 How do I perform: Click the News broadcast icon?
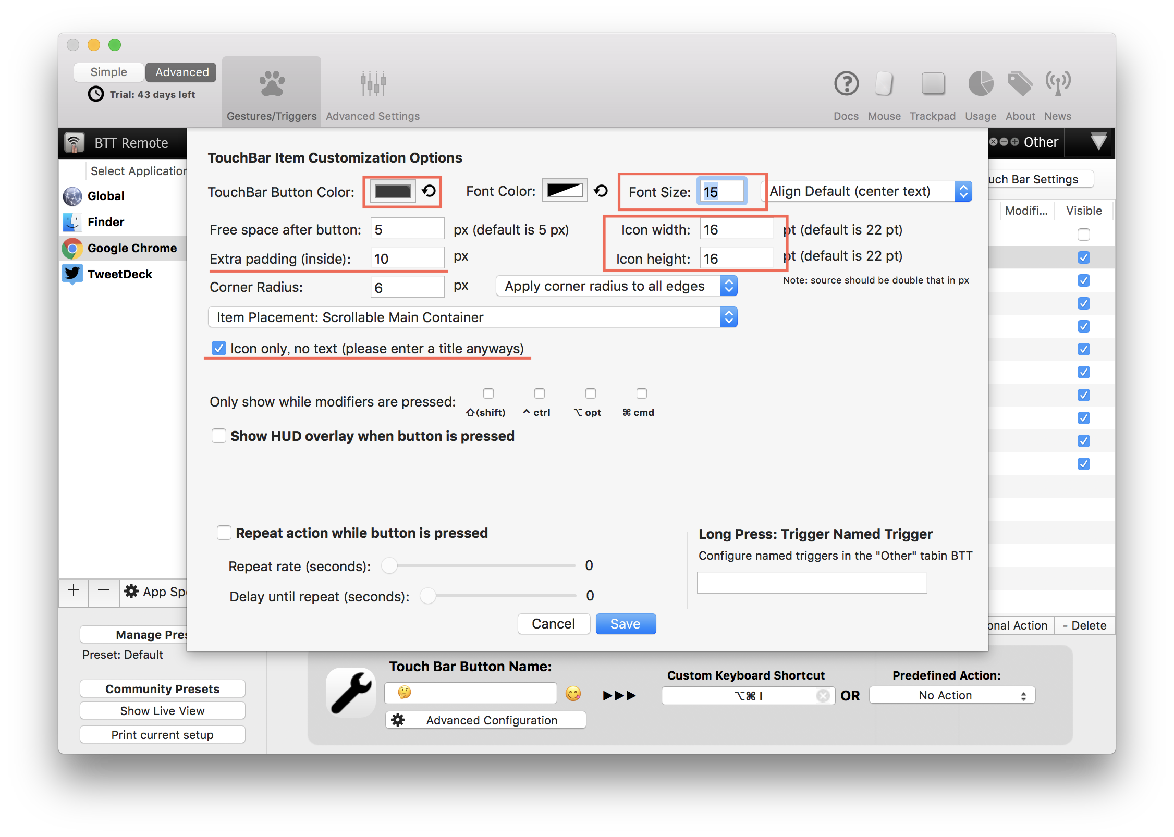[x=1058, y=84]
